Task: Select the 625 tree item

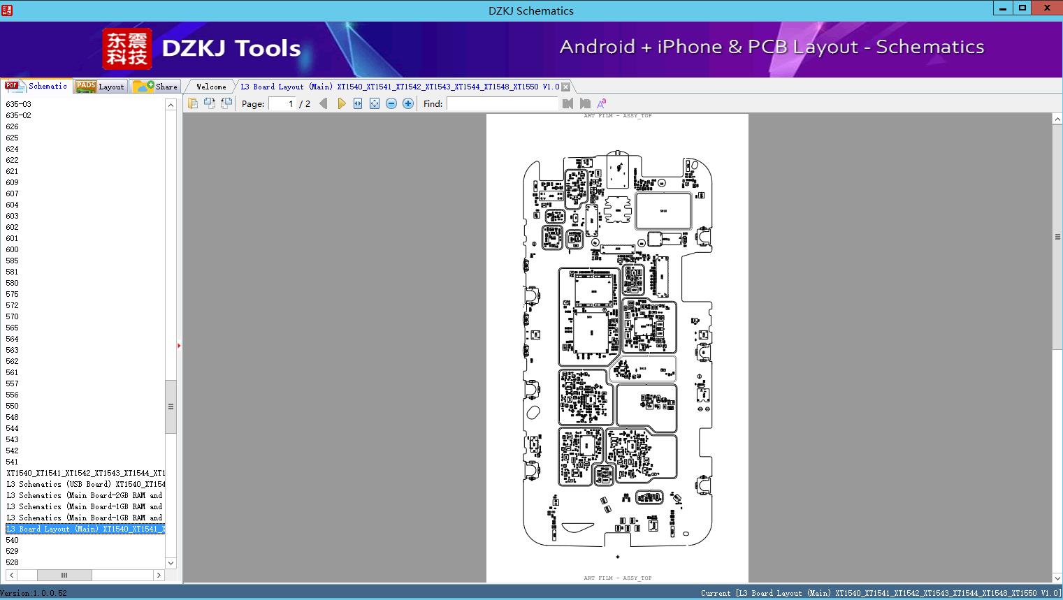Action: [13, 138]
